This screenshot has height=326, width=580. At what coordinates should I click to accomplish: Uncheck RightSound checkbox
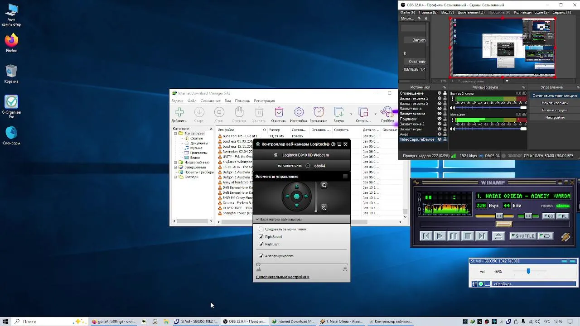pos(261,237)
